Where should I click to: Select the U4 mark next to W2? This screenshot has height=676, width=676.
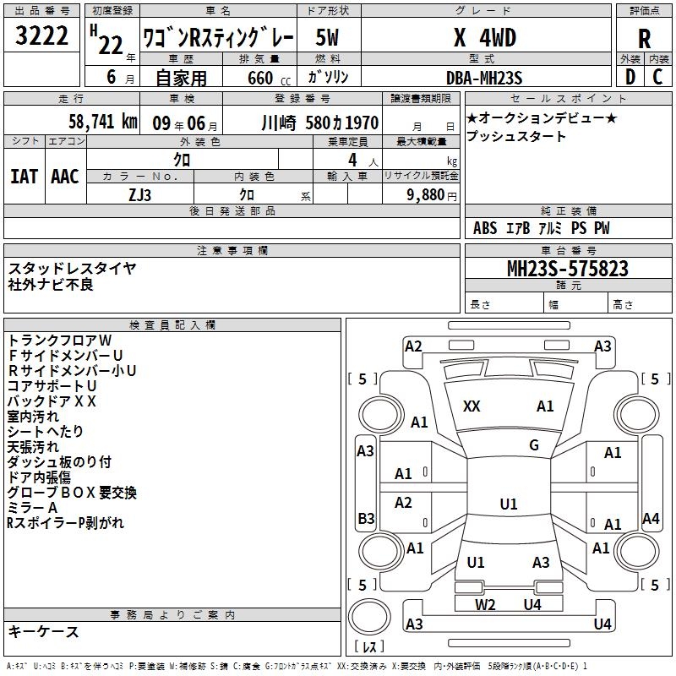tap(532, 604)
